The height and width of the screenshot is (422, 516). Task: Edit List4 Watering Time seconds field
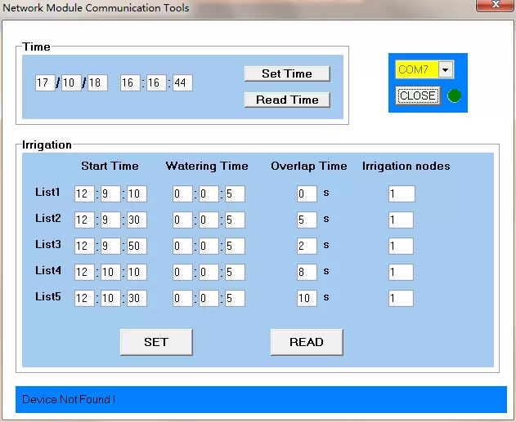235,273
